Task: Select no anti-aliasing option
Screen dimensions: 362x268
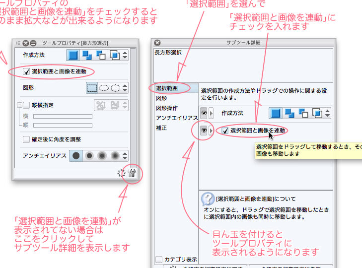Action: click(76, 156)
